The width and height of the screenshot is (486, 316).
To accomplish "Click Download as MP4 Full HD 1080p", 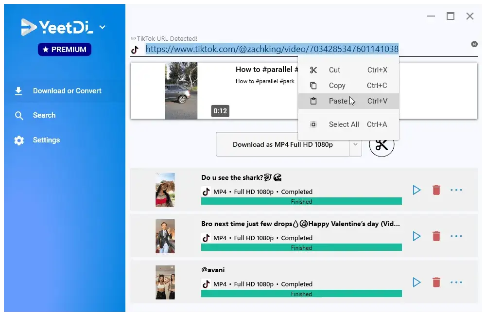I will pyautogui.click(x=283, y=144).
